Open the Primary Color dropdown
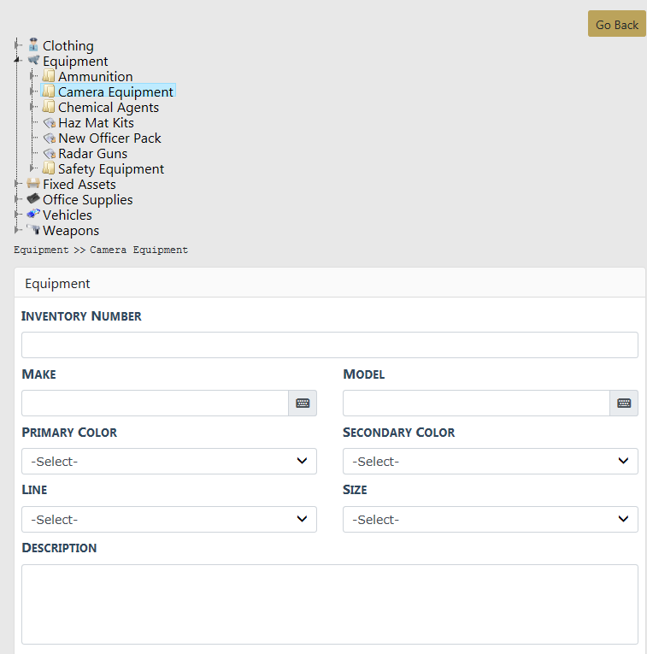 168,462
